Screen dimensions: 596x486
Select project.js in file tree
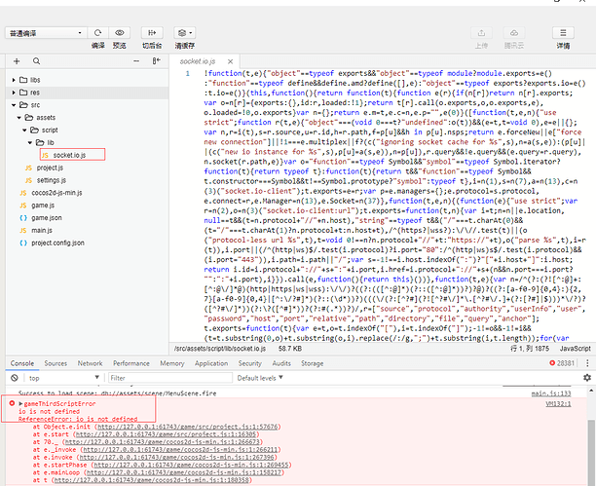[50, 168]
